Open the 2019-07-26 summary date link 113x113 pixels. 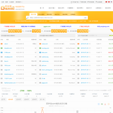[x=84, y=44]
